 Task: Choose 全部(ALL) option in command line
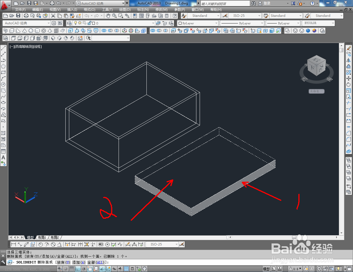coord(96,262)
